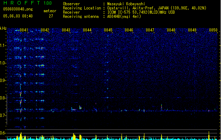Viewport: 221px width, 140px height.
Task: Click the meteor count value 27
Action: [51, 16]
